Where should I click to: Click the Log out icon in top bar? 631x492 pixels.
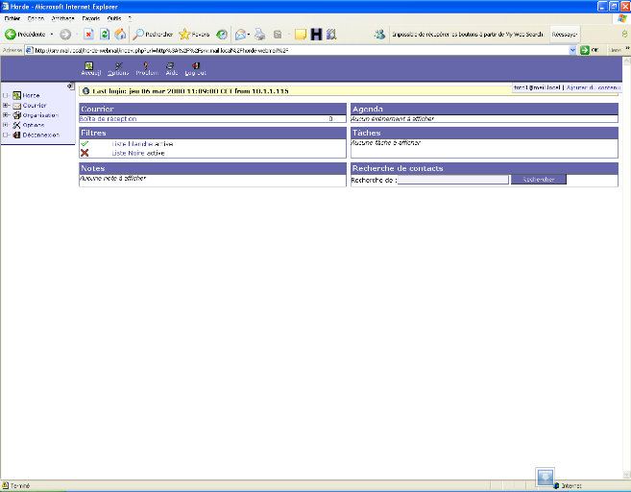pos(196,65)
